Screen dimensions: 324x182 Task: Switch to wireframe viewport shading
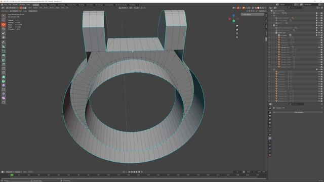[x=256, y=8]
